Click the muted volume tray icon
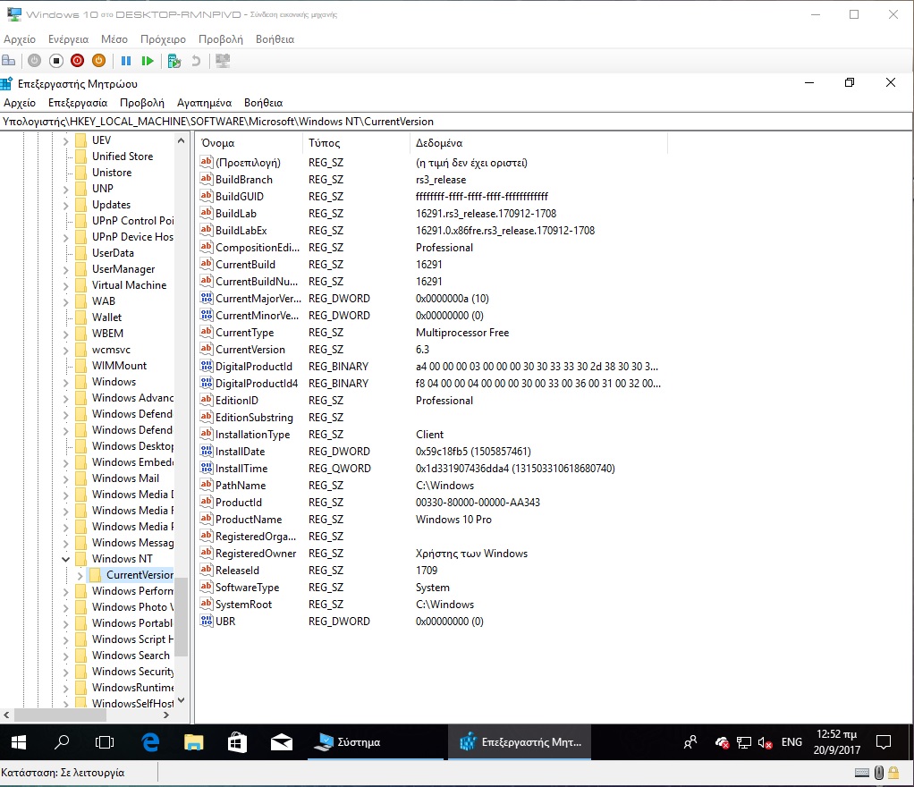Viewport: 914px width, 787px height. 765,742
